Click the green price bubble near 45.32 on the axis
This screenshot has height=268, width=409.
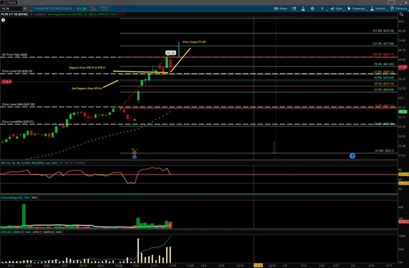403,112
